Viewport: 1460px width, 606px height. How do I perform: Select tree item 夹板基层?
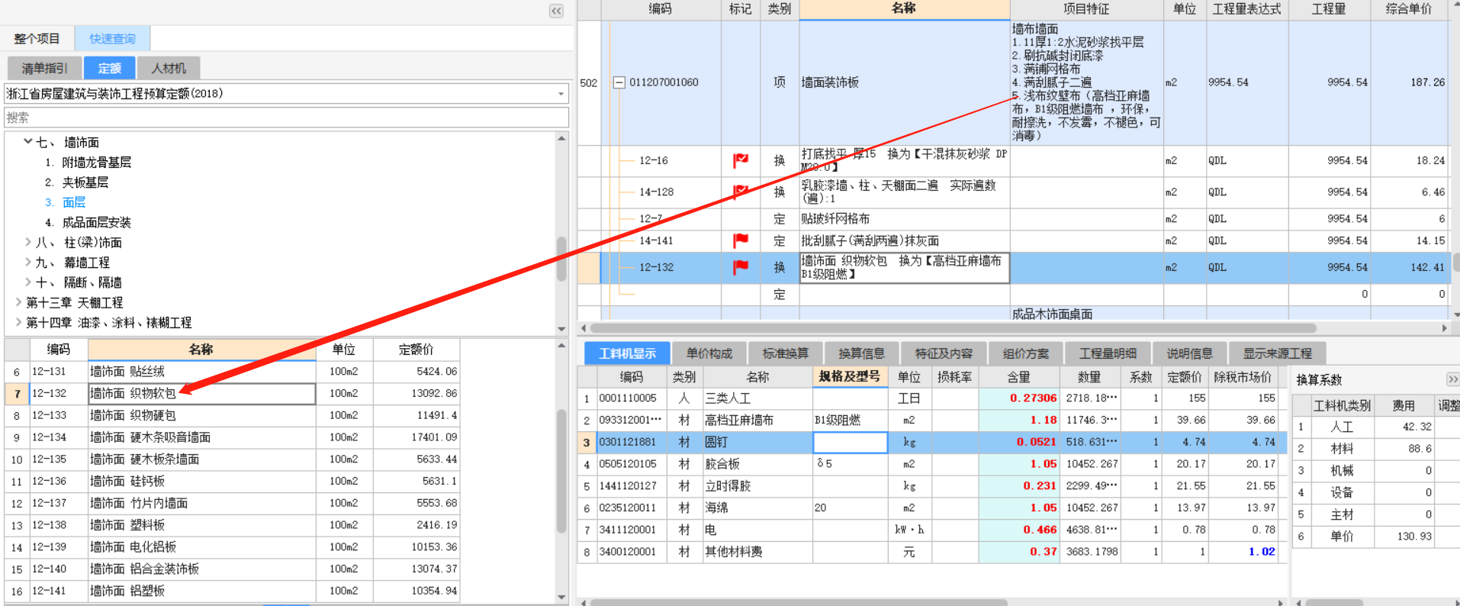(85, 182)
